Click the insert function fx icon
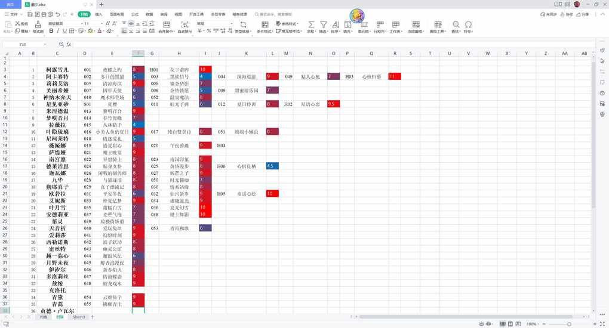The image size is (609, 328). click(x=68, y=44)
